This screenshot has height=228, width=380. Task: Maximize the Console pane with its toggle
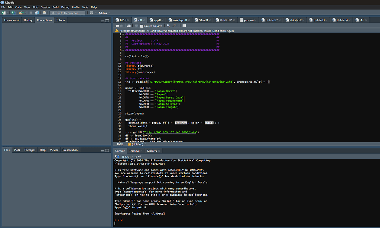(376, 151)
